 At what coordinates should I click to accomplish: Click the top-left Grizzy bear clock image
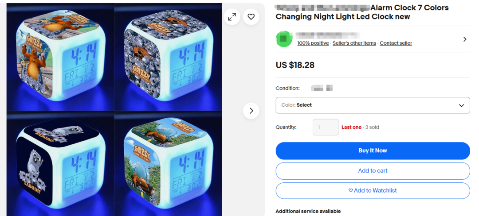click(x=60, y=57)
